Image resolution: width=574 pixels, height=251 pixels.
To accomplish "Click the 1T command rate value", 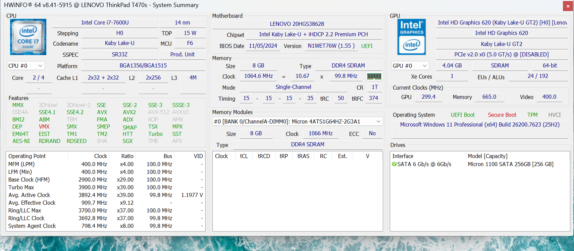I will point(375,87).
